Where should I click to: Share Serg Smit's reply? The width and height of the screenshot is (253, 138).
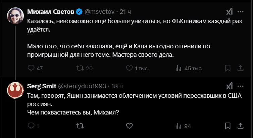(x=240, y=126)
